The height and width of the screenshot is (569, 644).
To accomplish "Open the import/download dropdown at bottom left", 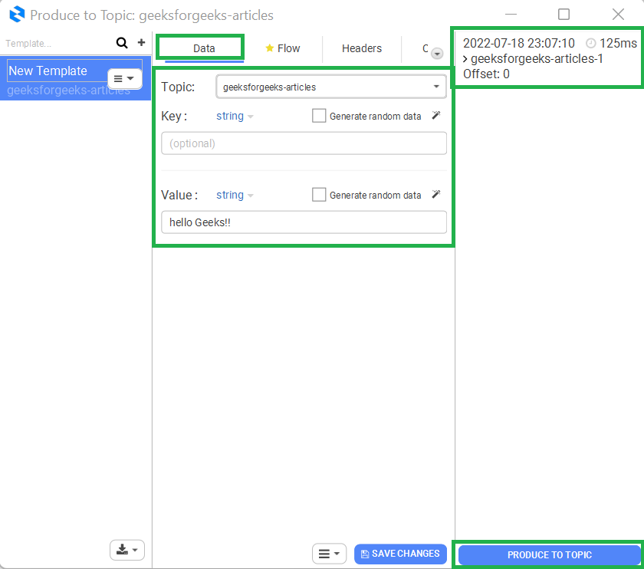I will click(127, 550).
